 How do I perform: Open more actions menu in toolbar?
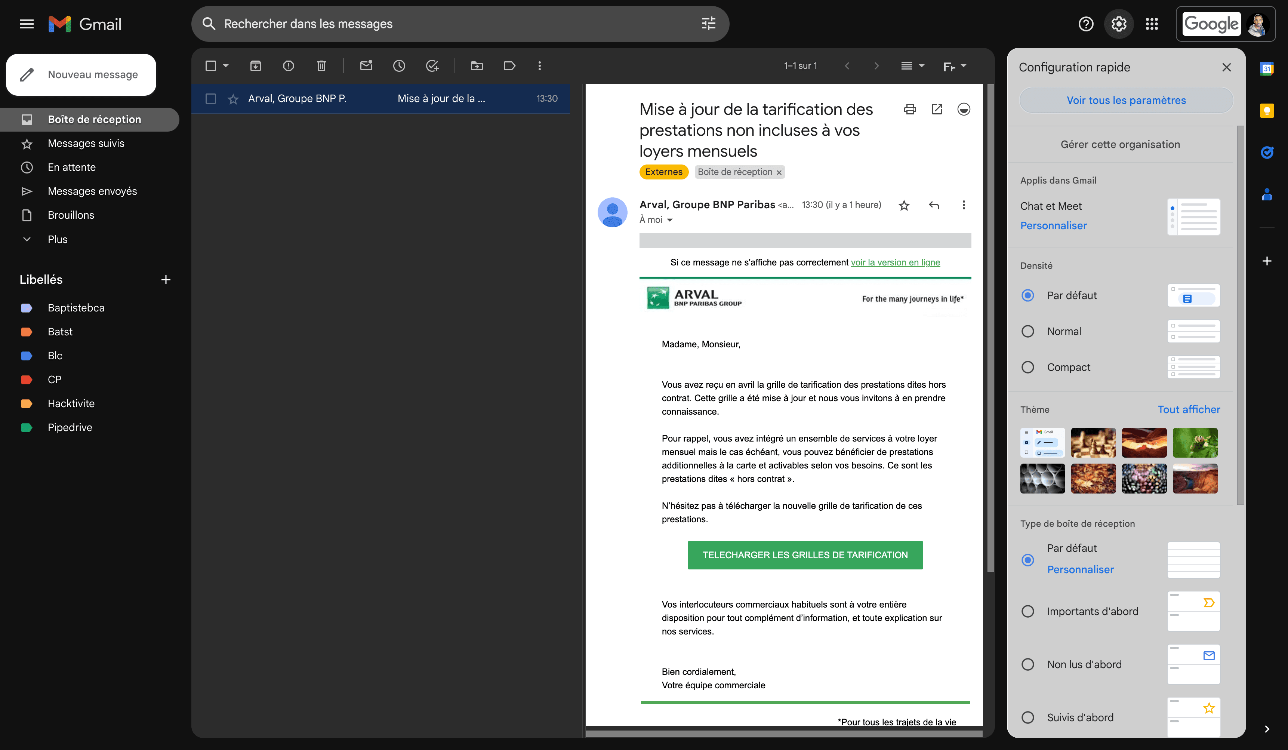539,66
